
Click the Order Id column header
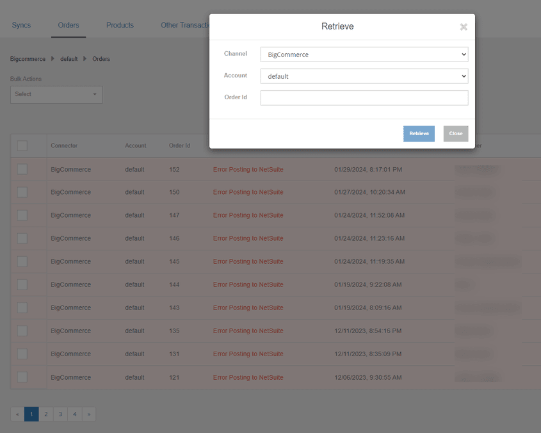click(x=179, y=145)
